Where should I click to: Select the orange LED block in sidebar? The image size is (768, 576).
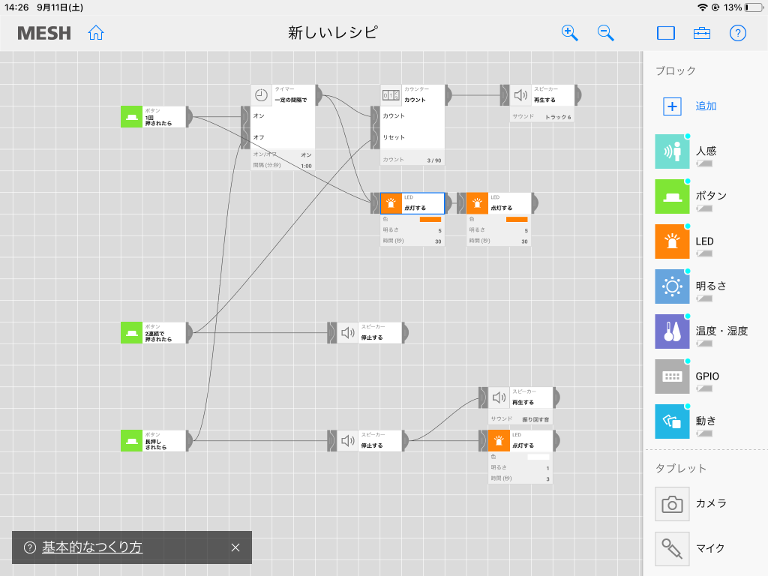coord(672,241)
